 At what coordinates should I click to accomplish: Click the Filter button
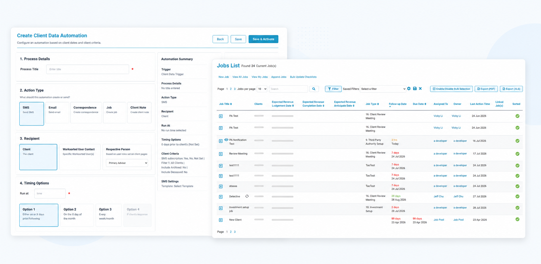(333, 89)
